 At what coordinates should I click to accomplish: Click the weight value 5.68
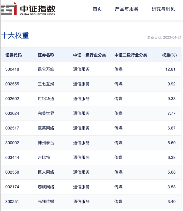172,172
